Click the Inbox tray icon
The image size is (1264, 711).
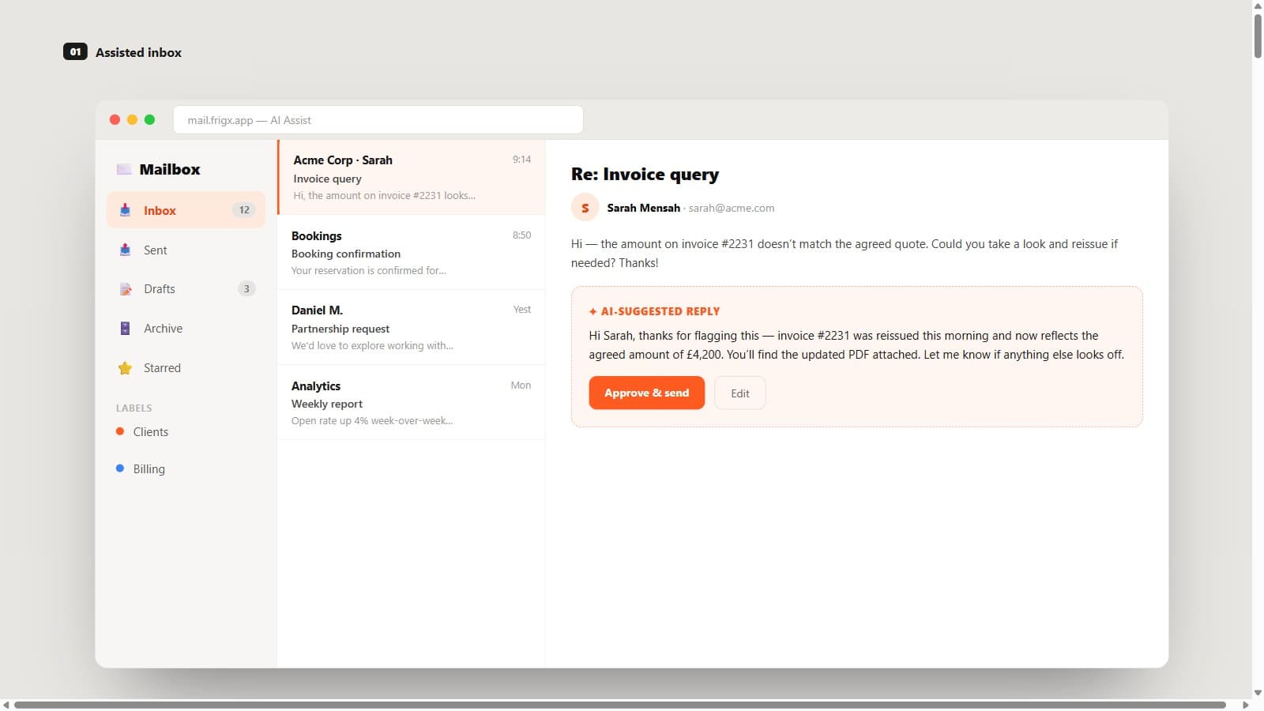point(125,210)
